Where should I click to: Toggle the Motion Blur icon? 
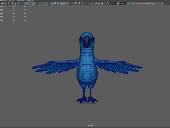[79, 4]
